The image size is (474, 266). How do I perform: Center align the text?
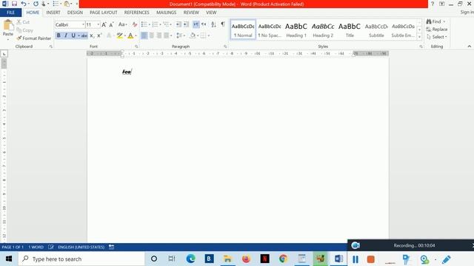click(x=151, y=35)
